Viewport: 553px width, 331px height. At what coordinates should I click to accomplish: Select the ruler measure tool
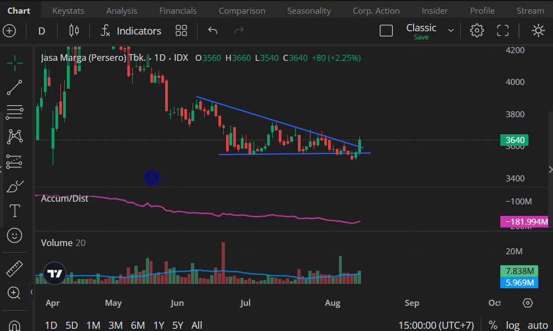[x=15, y=269]
